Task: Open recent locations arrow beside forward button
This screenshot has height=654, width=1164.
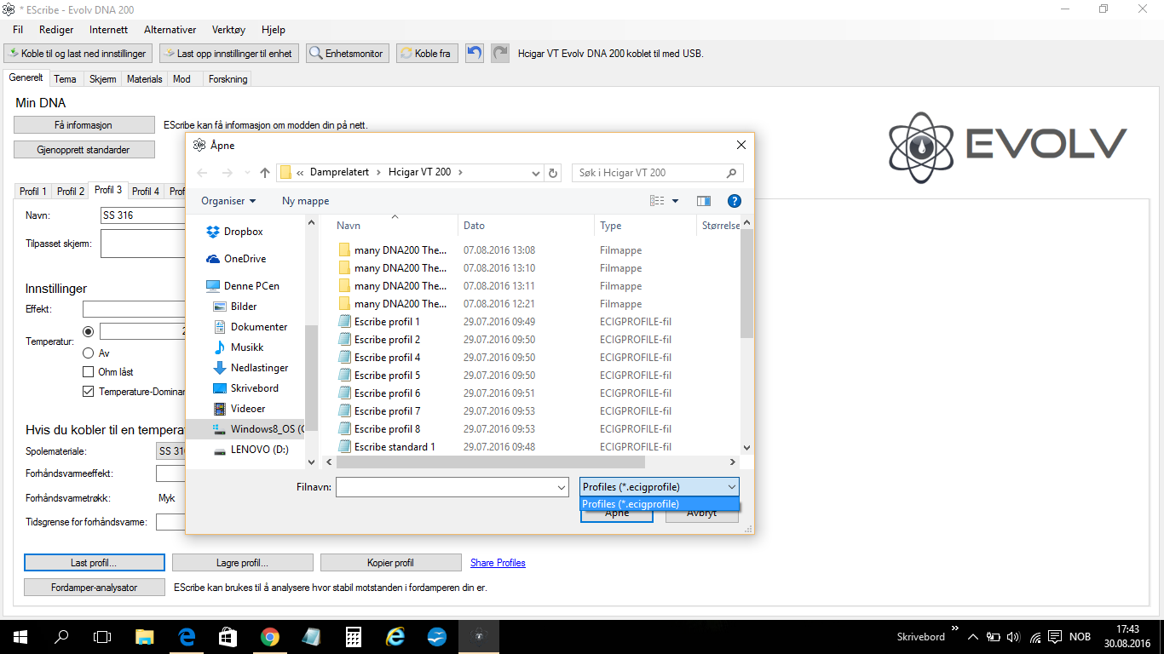Action: pyautogui.click(x=247, y=173)
